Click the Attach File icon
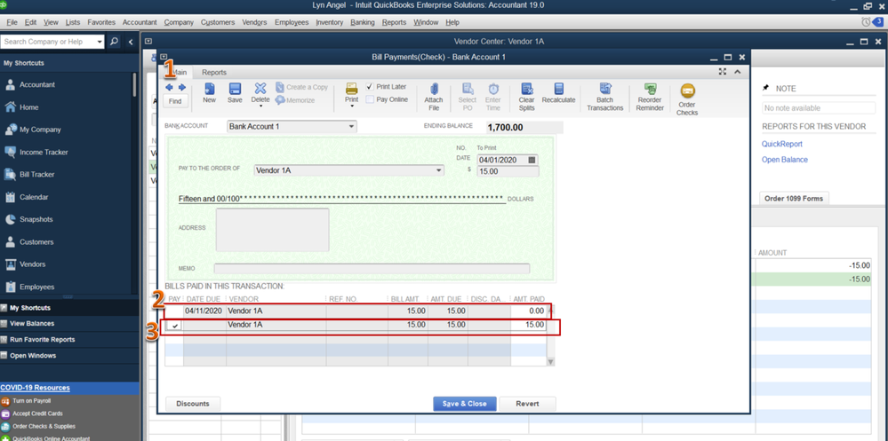This screenshot has width=888, height=441. pos(434,89)
